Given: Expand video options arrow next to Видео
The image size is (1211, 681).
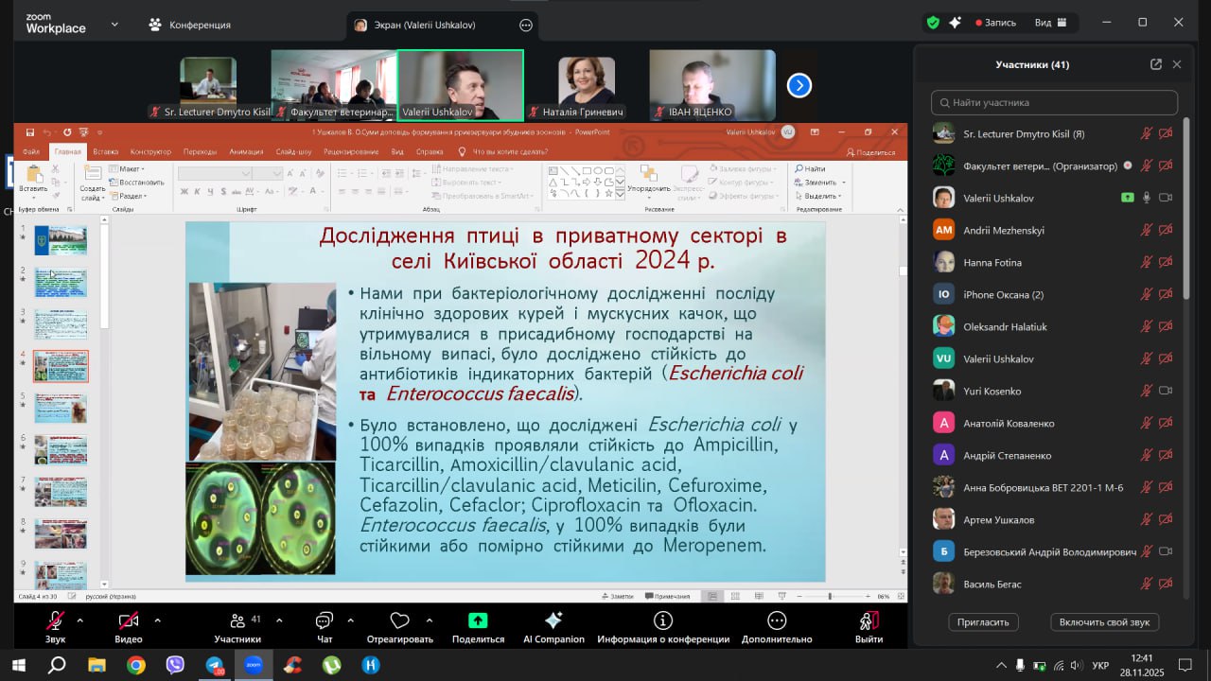Looking at the screenshot, I should (x=157, y=620).
